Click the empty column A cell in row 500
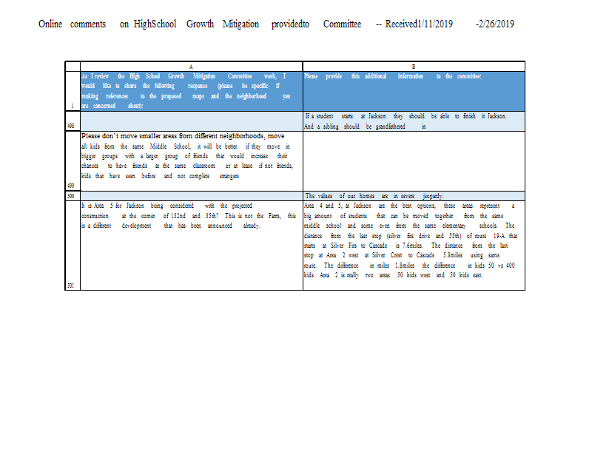The width and height of the screenshot is (592, 457). pyautogui.click(x=192, y=196)
